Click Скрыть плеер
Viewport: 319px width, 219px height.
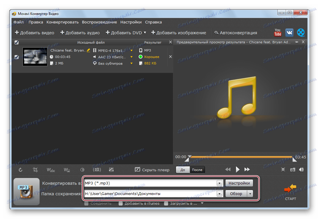click(152, 170)
